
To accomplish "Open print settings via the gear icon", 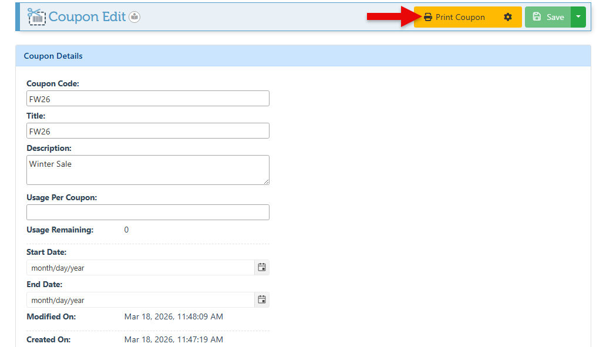I will pos(508,17).
